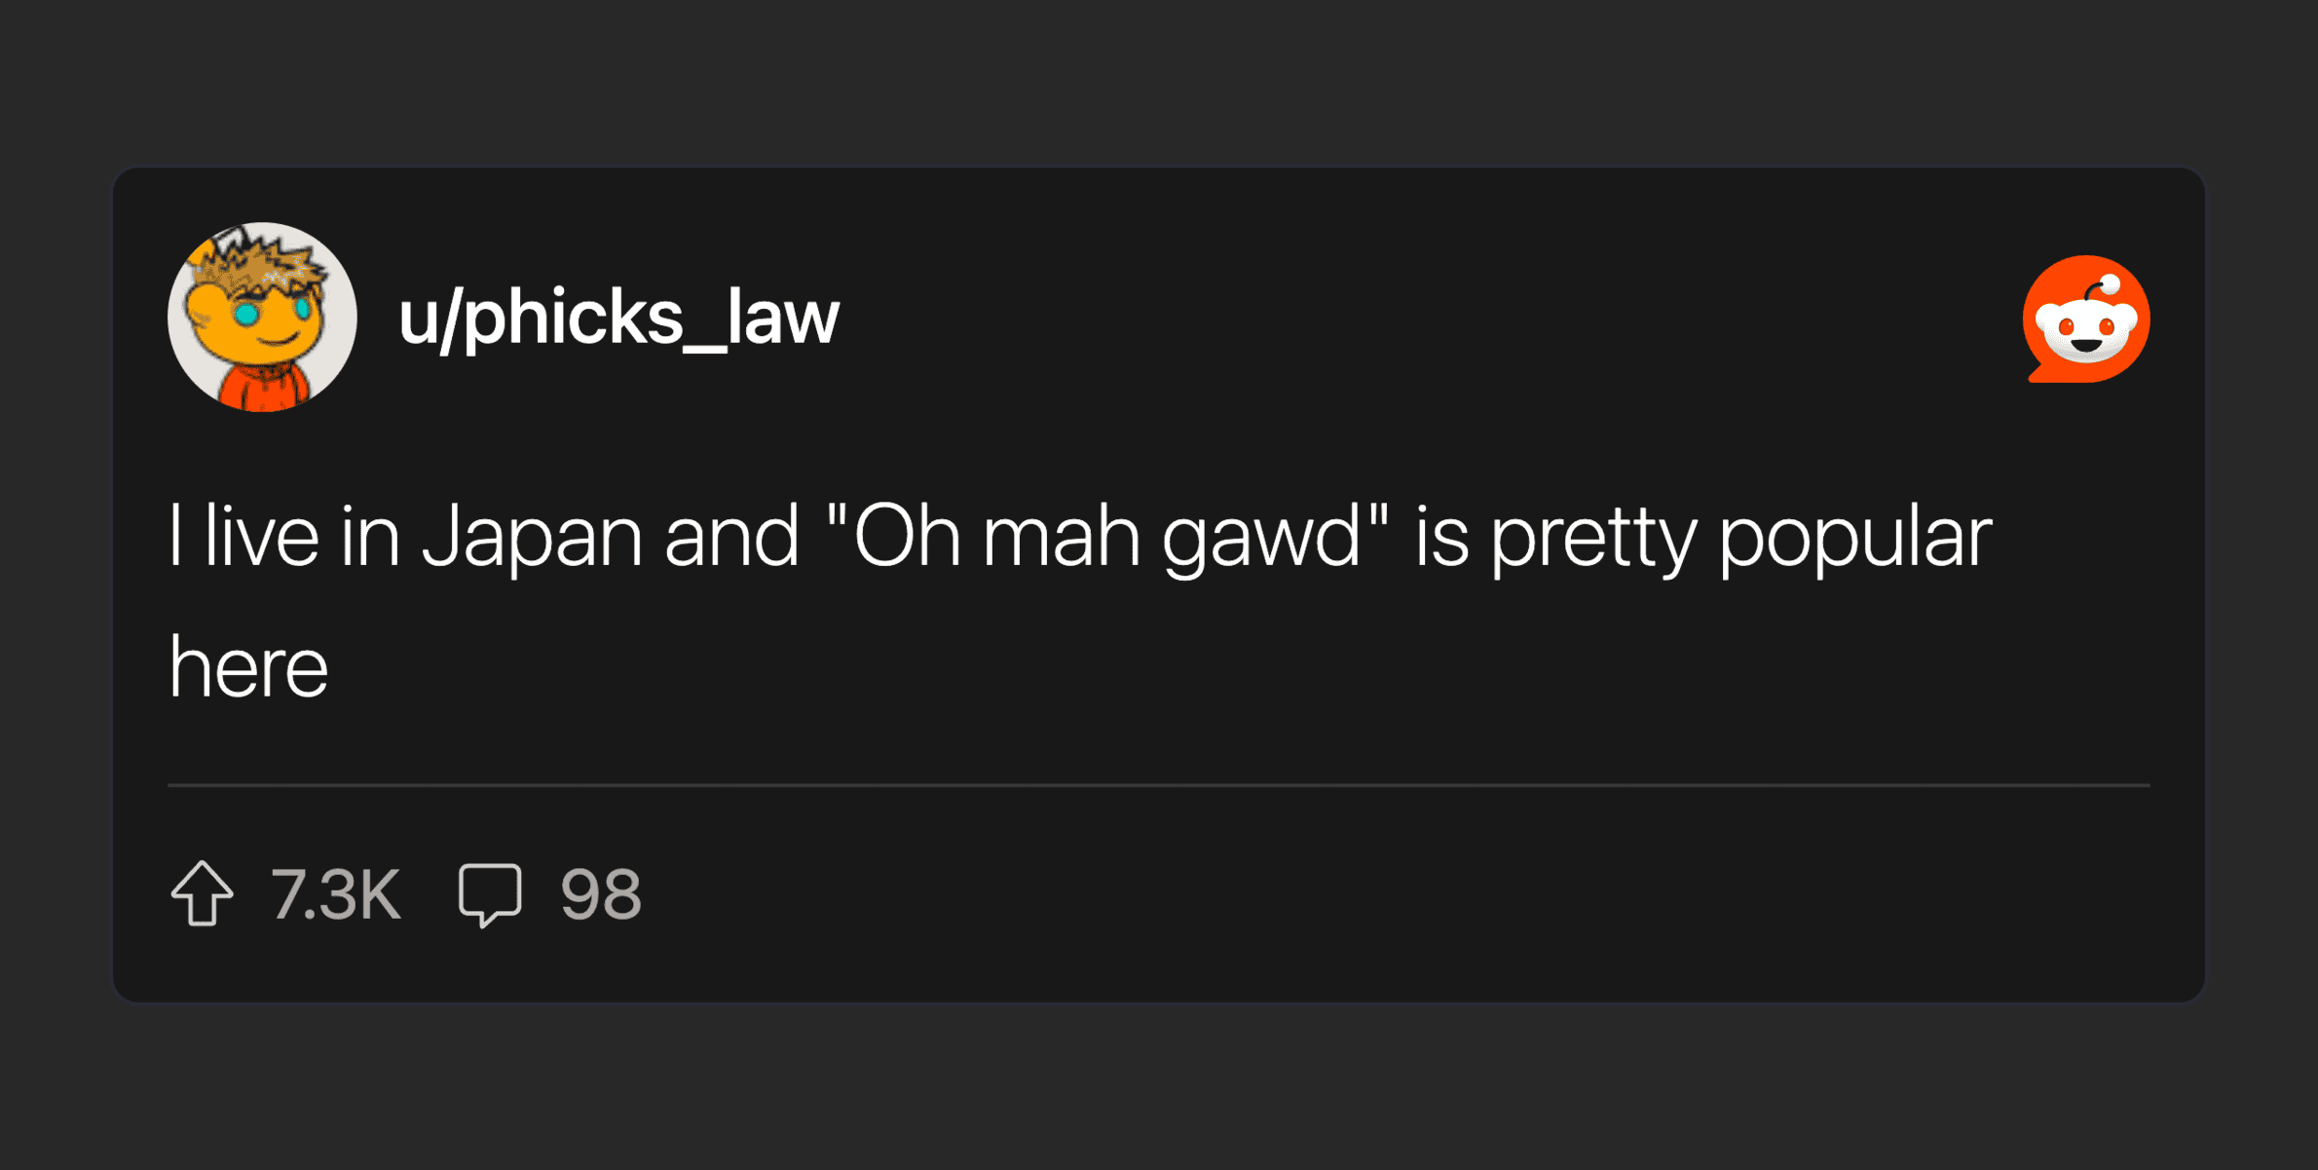Click the 98 comments count

pyautogui.click(x=601, y=894)
